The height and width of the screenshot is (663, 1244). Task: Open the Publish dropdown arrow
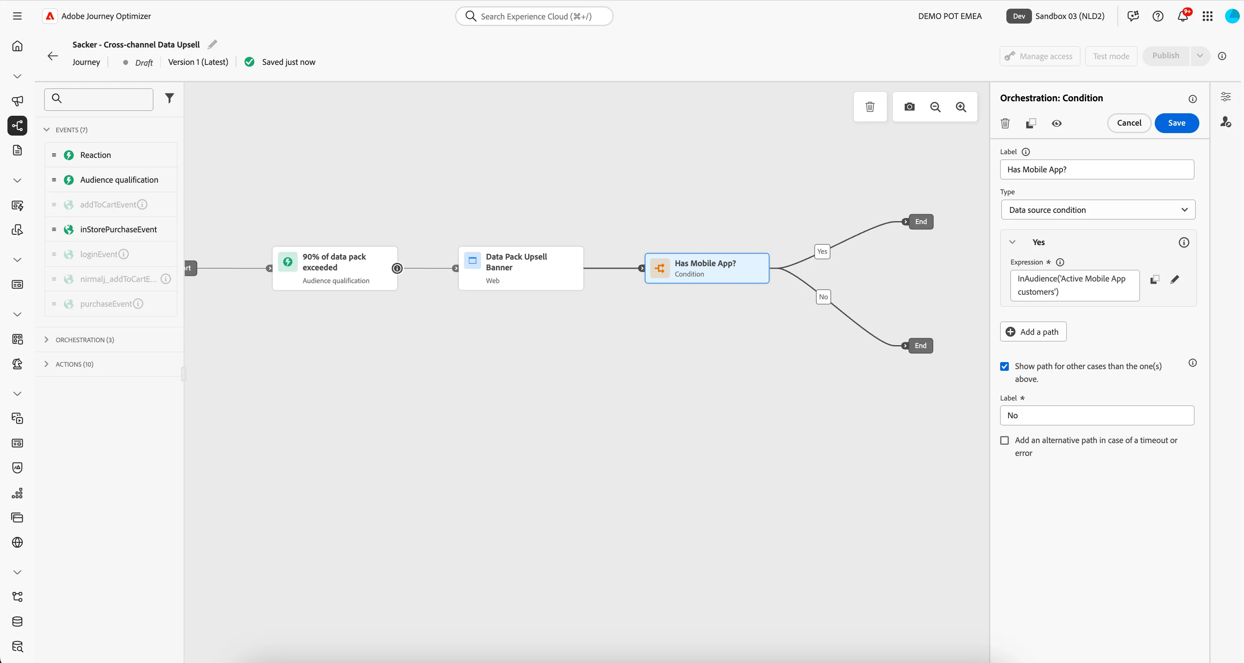tap(1199, 55)
